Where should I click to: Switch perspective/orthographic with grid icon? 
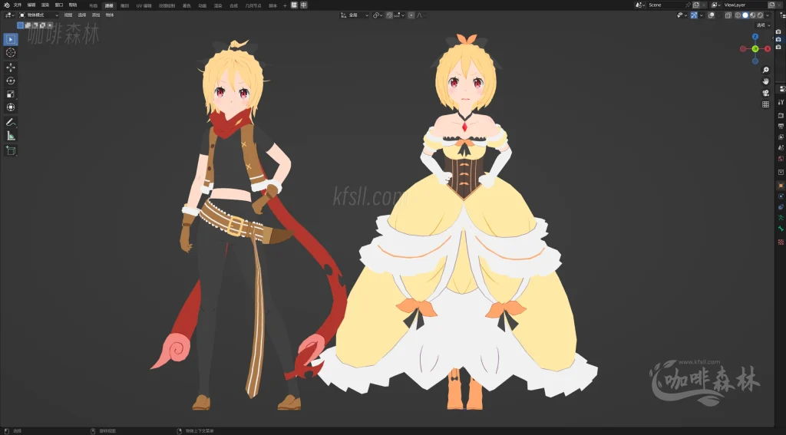click(x=765, y=104)
